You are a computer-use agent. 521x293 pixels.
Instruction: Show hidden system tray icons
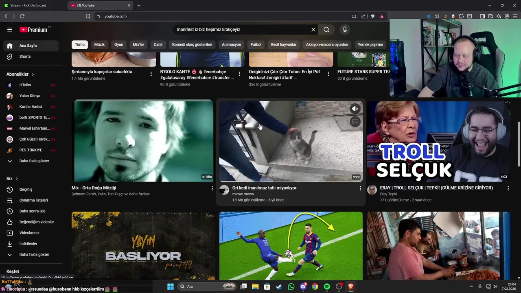(471, 286)
